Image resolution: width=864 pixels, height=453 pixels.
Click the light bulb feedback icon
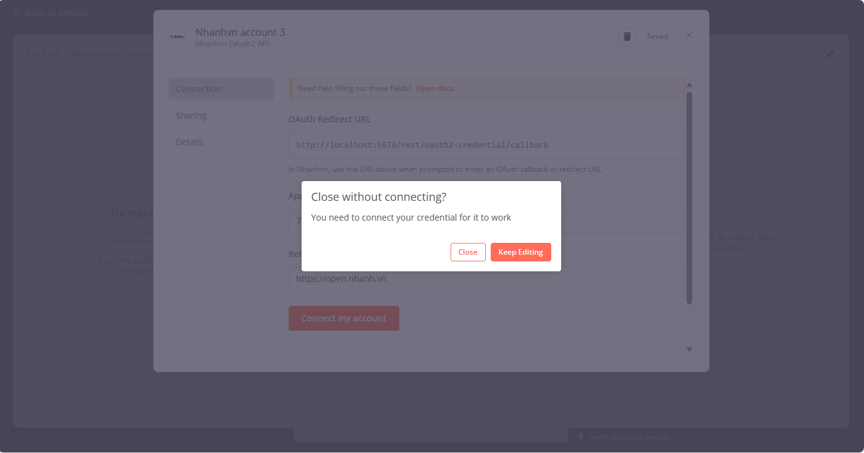tap(581, 437)
